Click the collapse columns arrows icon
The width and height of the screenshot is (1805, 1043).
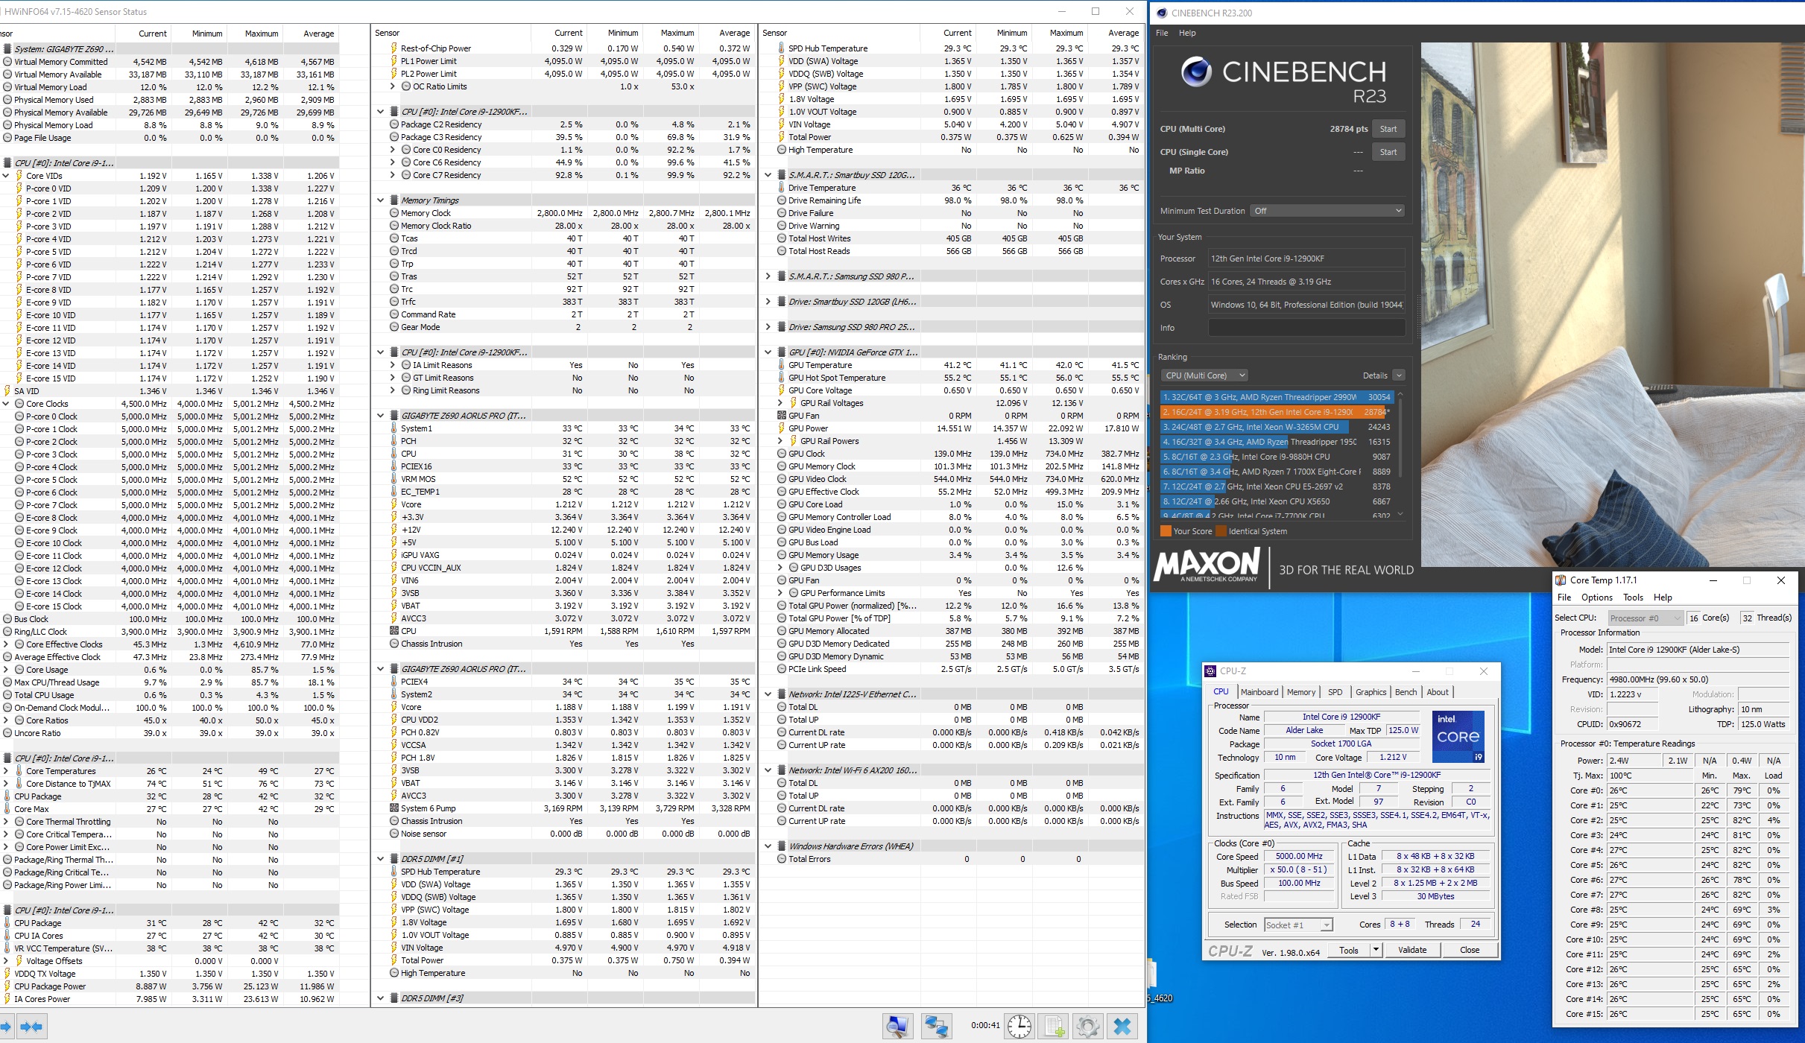(x=31, y=1027)
